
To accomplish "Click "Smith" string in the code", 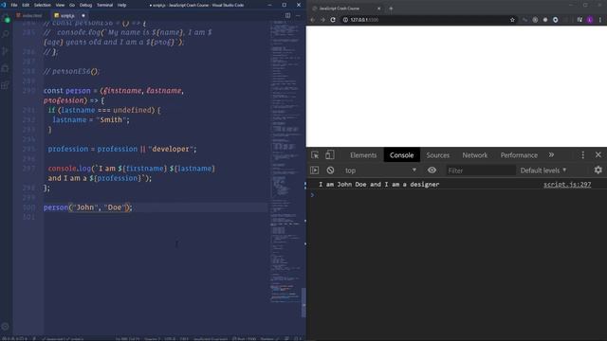I will pos(111,120).
